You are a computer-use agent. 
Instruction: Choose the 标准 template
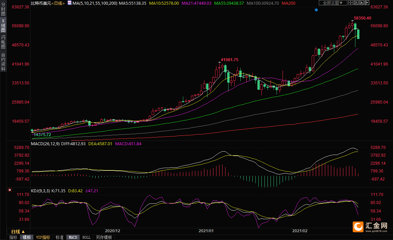point(59,237)
